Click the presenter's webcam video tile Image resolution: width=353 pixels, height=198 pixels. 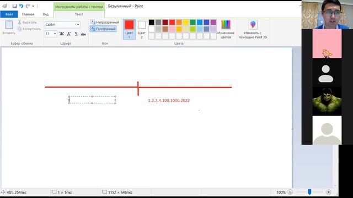[x=327, y=14]
